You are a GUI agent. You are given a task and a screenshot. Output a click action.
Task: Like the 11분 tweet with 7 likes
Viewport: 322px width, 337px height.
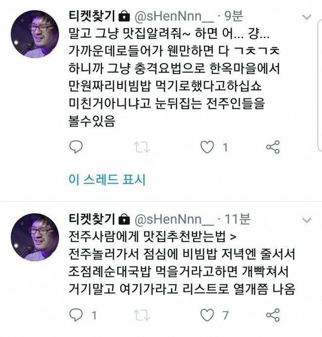tap(207, 315)
